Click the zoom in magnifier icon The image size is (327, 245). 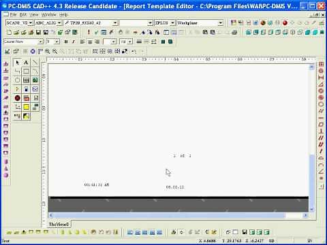coord(48,52)
